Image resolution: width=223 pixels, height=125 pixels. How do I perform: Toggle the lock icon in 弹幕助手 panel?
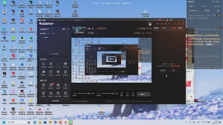coord(213,2)
